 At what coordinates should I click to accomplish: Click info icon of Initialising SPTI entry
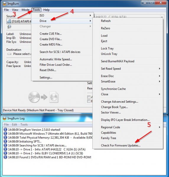coord(5,141)
